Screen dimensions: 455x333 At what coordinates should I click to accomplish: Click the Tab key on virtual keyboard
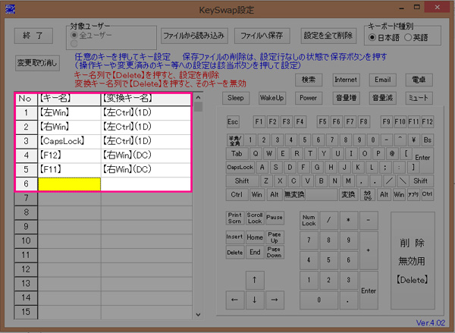(x=237, y=154)
